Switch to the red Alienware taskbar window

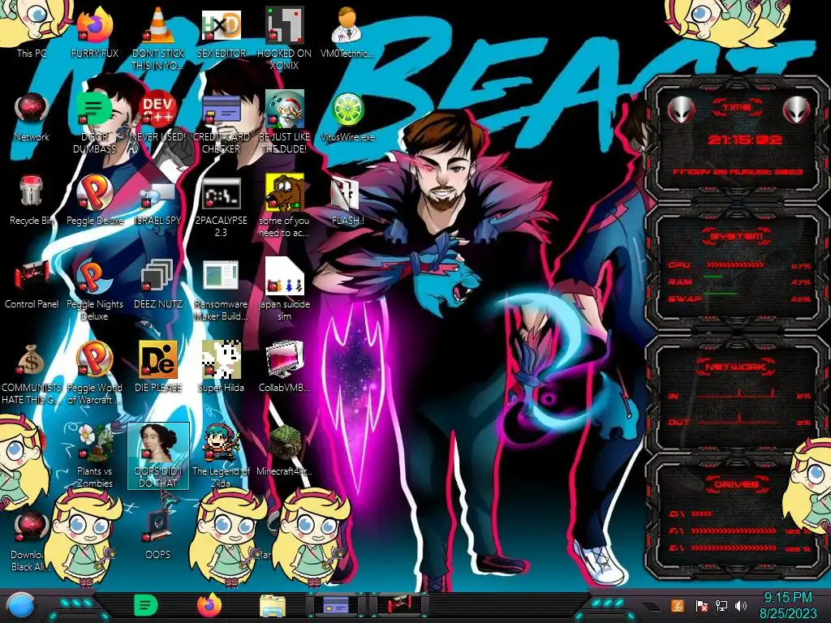[x=399, y=605]
